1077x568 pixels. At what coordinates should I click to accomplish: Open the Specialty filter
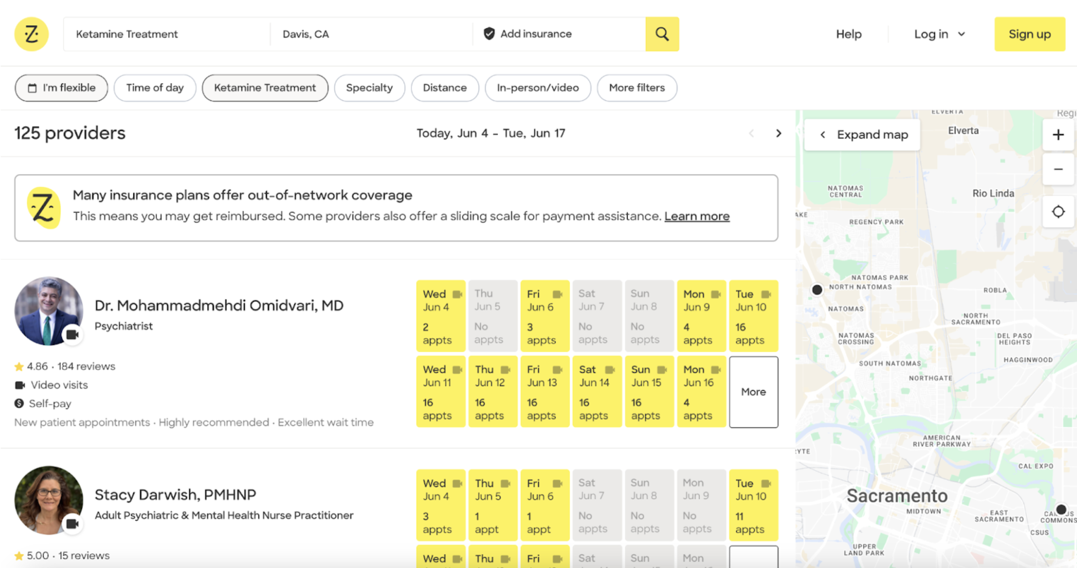point(369,88)
